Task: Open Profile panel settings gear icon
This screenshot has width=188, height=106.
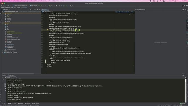Action: pyautogui.click(x=183, y=75)
